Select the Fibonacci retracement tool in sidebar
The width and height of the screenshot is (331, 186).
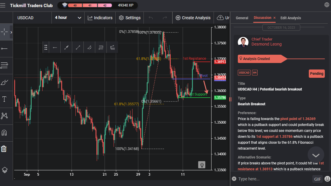click(x=4, y=65)
